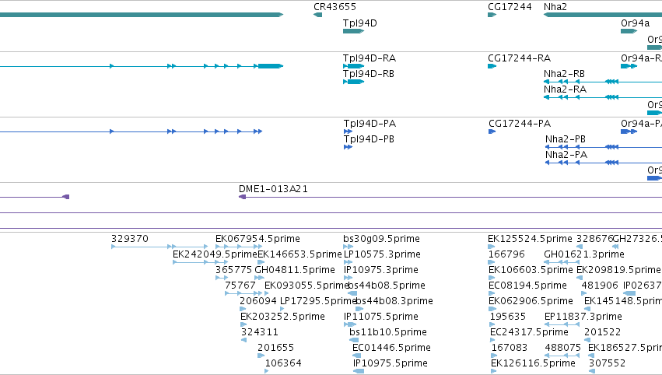Click the EK093055.5prime EST label

(x=307, y=286)
